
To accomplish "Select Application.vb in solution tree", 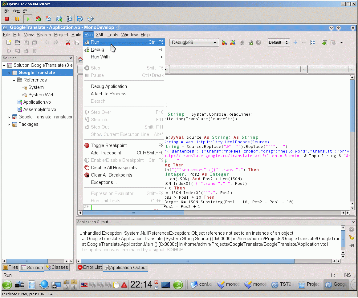I will 37,102.
